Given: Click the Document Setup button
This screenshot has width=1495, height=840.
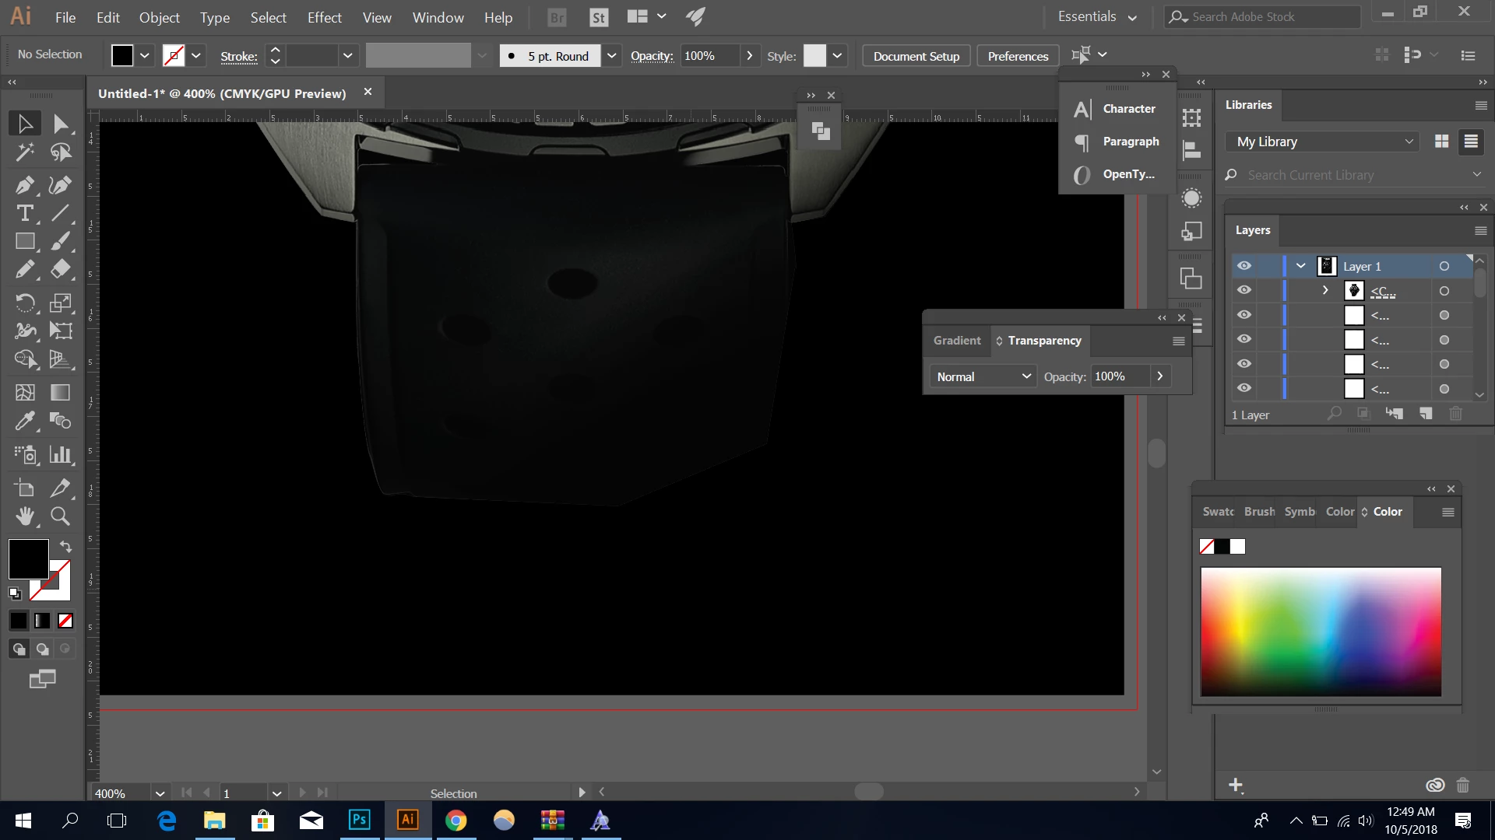Looking at the screenshot, I should pos(916,56).
